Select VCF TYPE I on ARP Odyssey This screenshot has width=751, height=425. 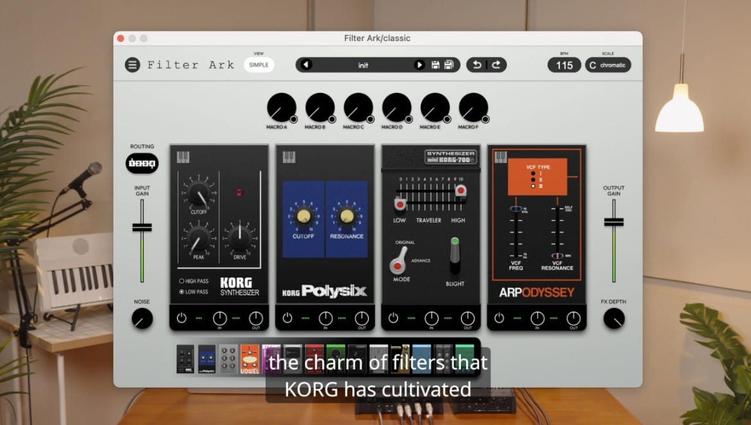click(x=533, y=173)
